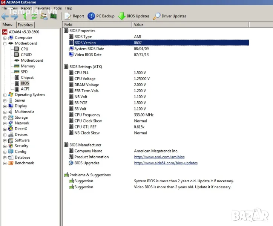Collapse the Motherboard tree node
The image size is (273, 226).
(x=5, y=43)
